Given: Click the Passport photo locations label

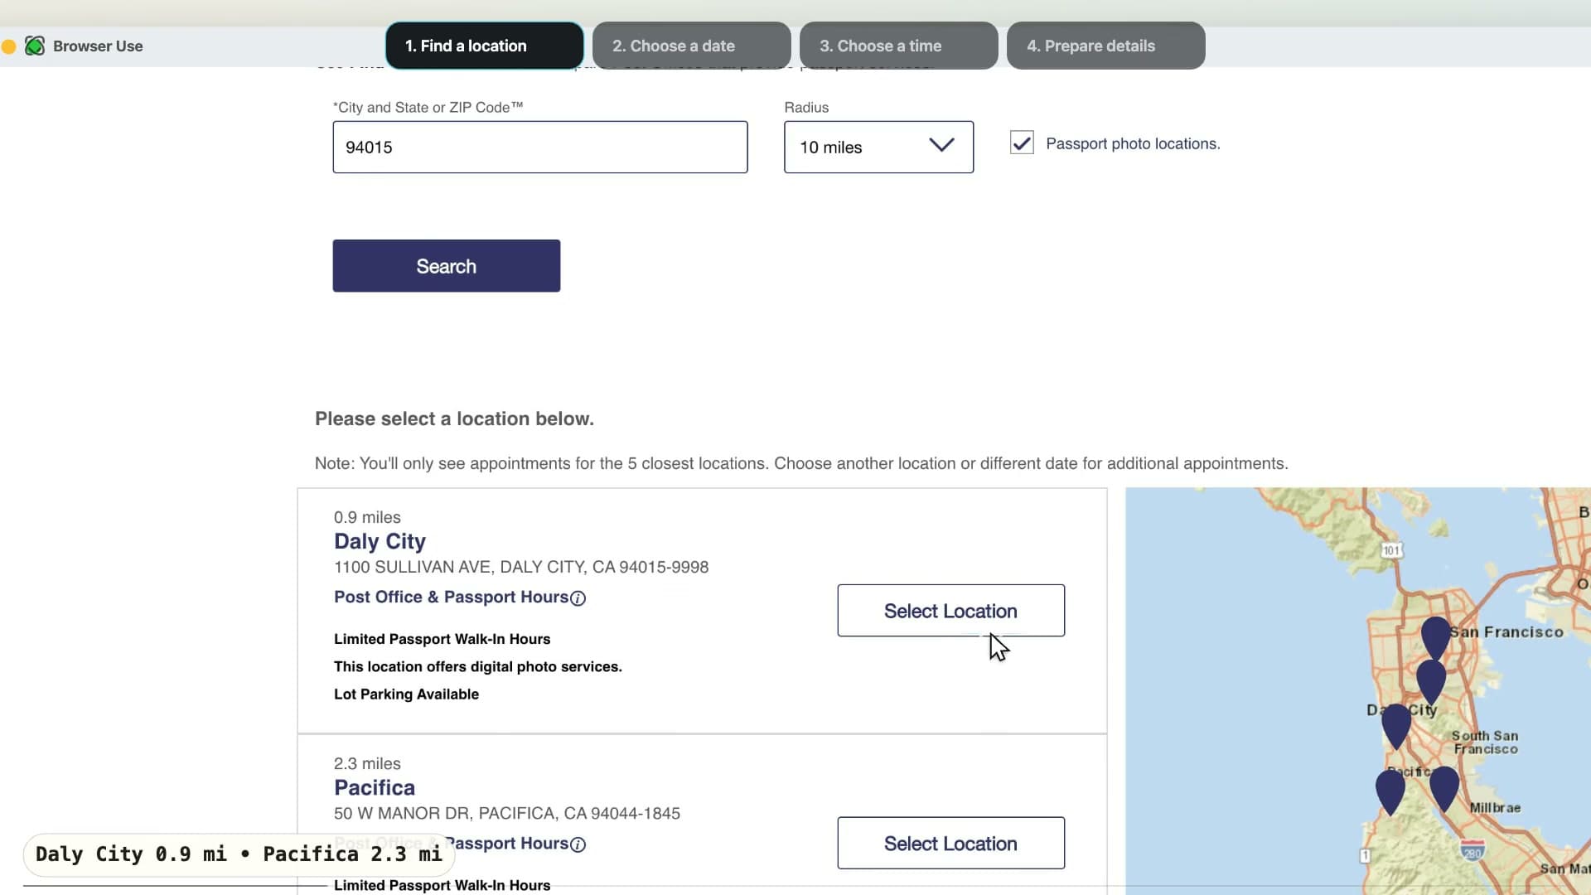Looking at the screenshot, I should pyautogui.click(x=1133, y=143).
